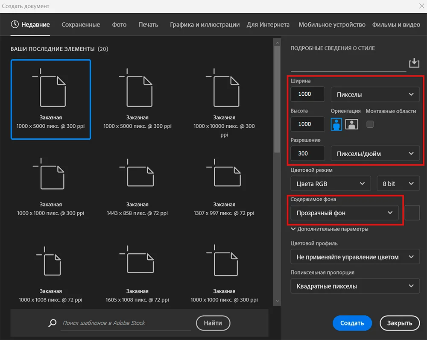The height and width of the screenshot is (340, 427).
Task: Select the unselected 1000 x 5000 preset
Action: tap(137, 100)
